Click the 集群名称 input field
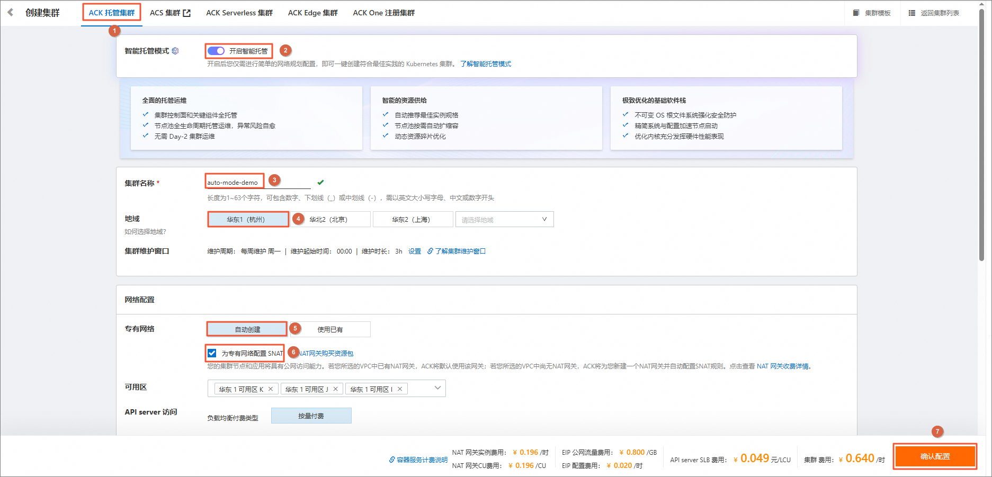The image size is (992, 477). (x=258, y=182)
